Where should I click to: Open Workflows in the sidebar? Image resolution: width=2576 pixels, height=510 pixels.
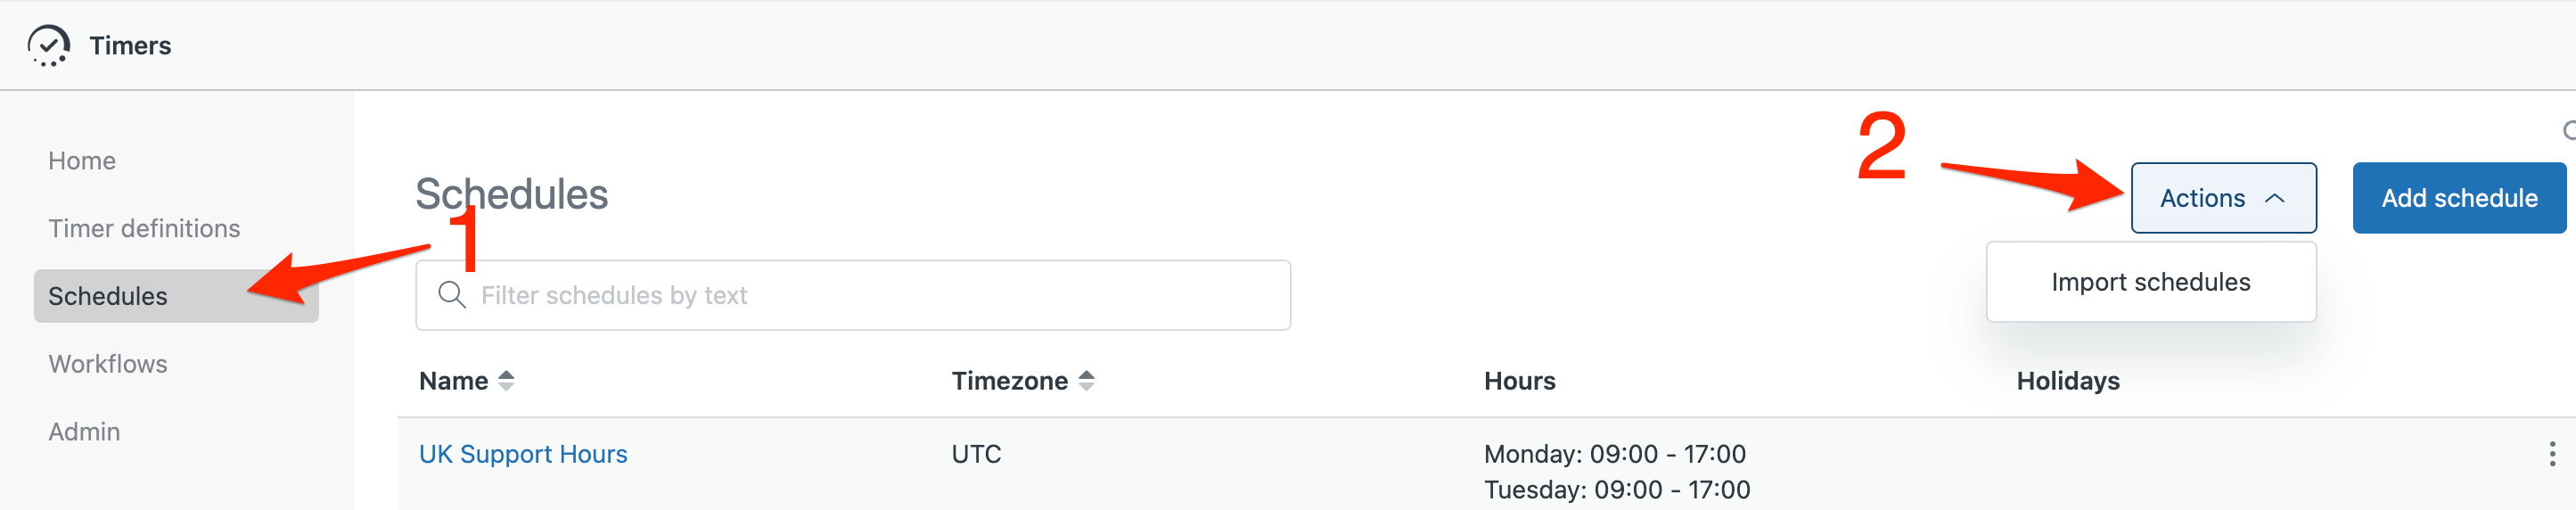pos(108,364)
